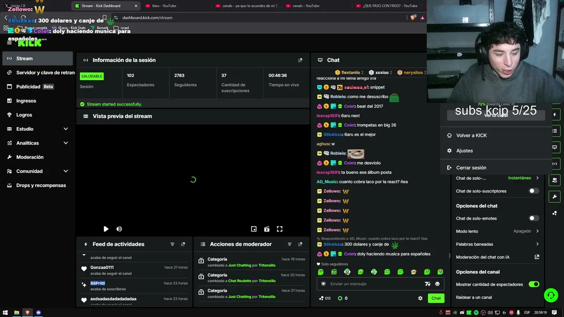Viewport: 564px width, 317px height.
Task: Switch to the 6aru - YouTube browser tab
Action: (176, 6)
